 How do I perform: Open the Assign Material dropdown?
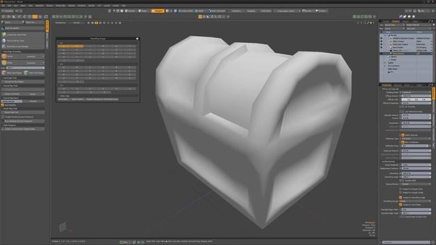tap(418, 25)
